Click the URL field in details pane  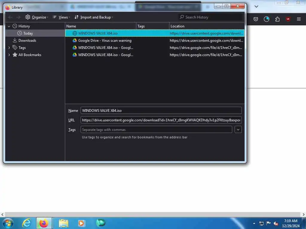click(161, 120)
